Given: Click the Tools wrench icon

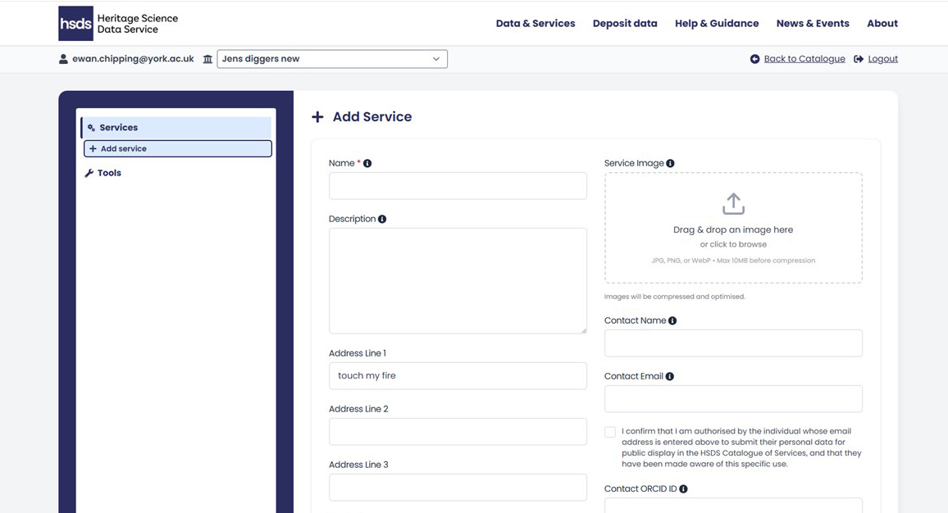Looking at the screenshot, I should [x=89, y=173].
